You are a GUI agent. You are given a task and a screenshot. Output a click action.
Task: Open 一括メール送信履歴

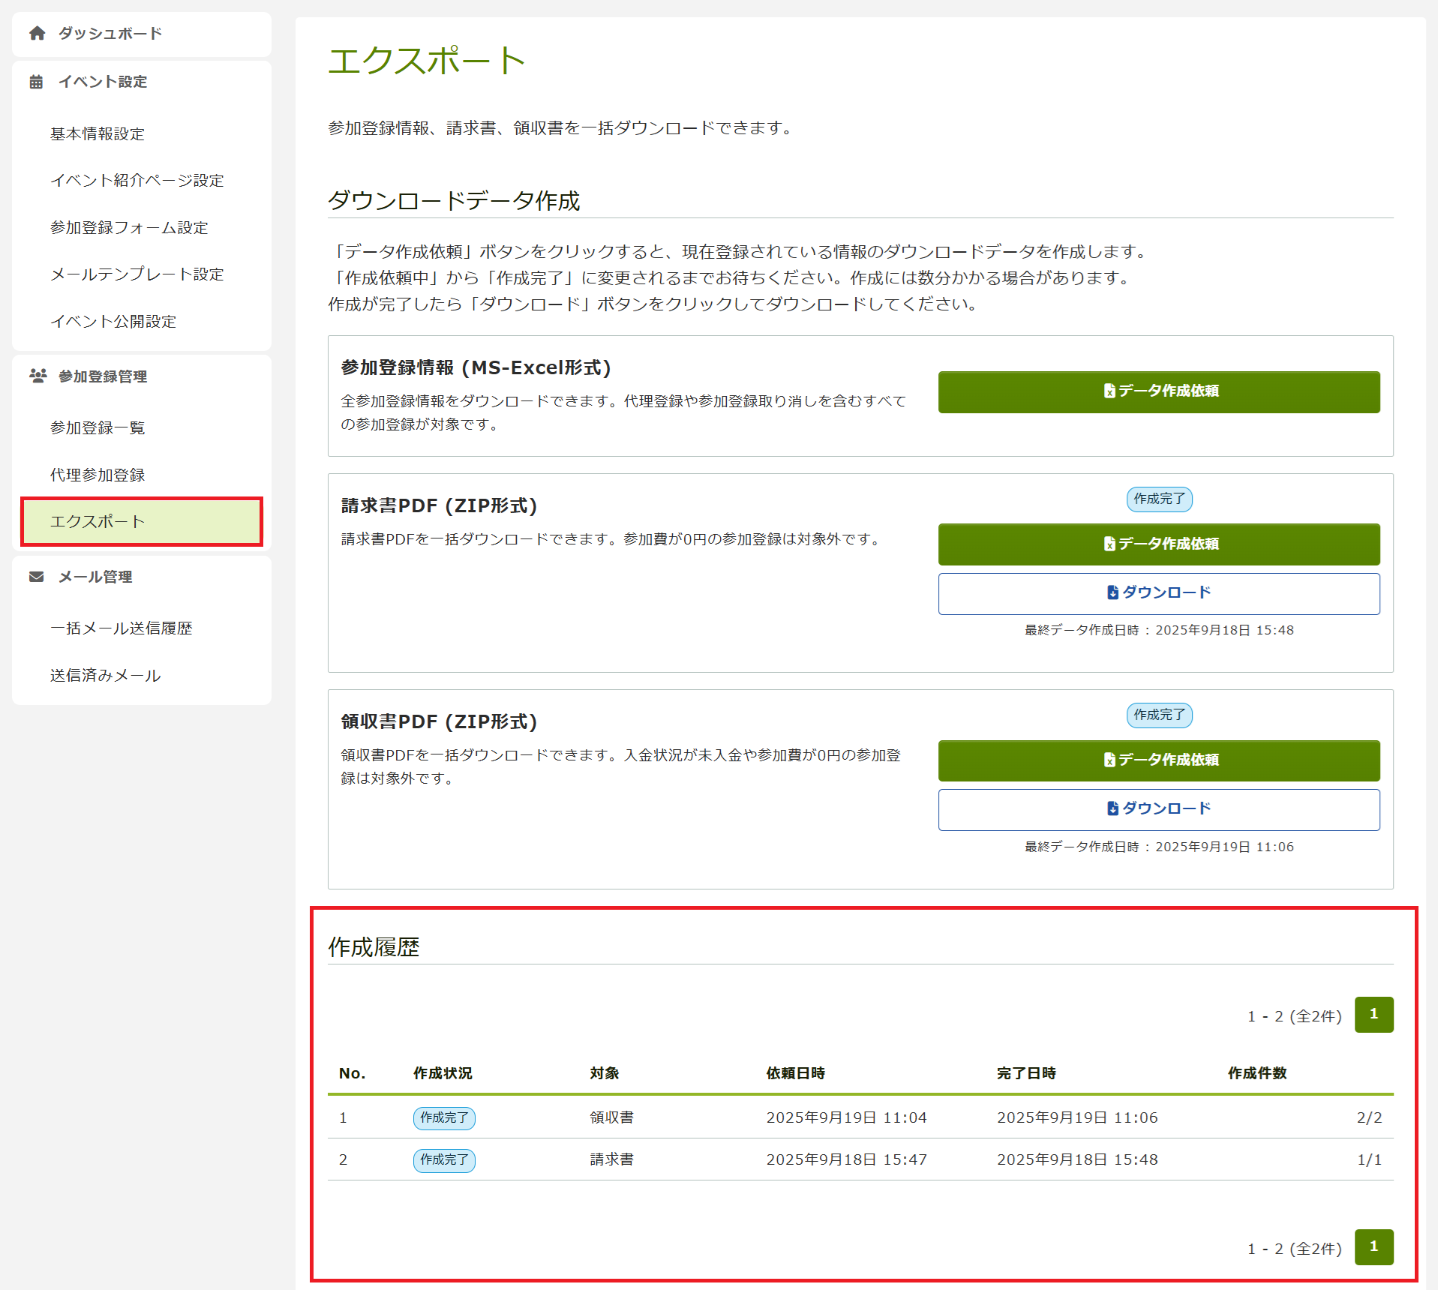click(121, 628)
